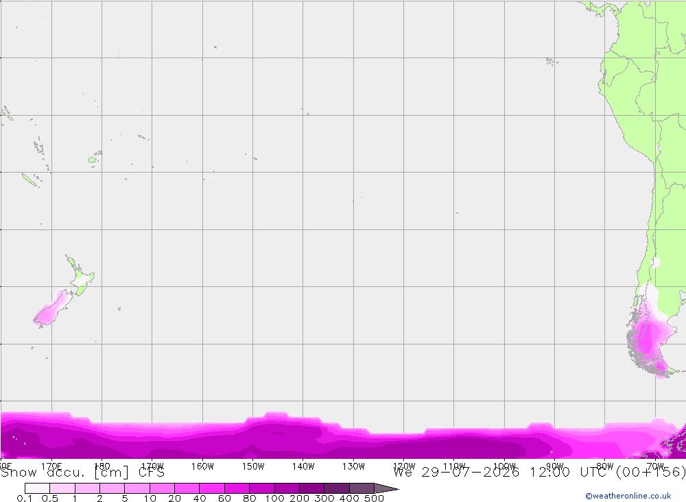Click legend value '20'

(174, 499)
